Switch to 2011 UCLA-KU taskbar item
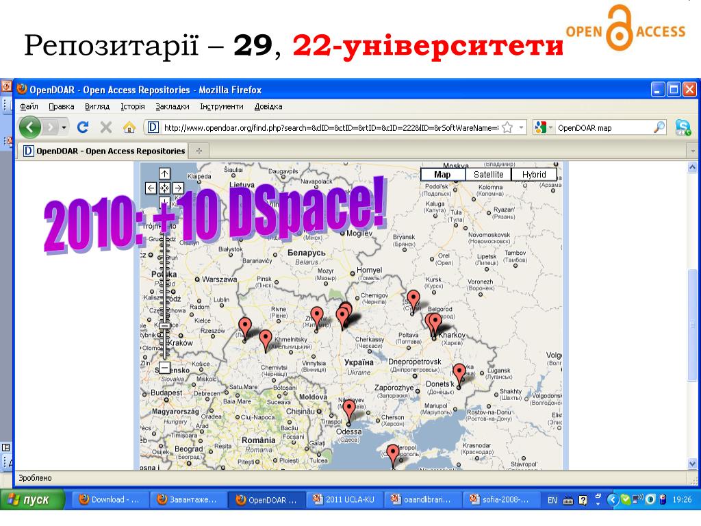Screen dimensions: 701x526 pyautogui.click(x=344, y=499)
